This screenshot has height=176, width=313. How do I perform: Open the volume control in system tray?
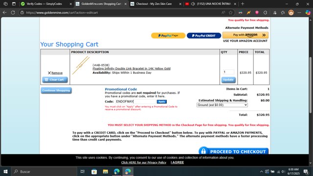click(283, 172)
